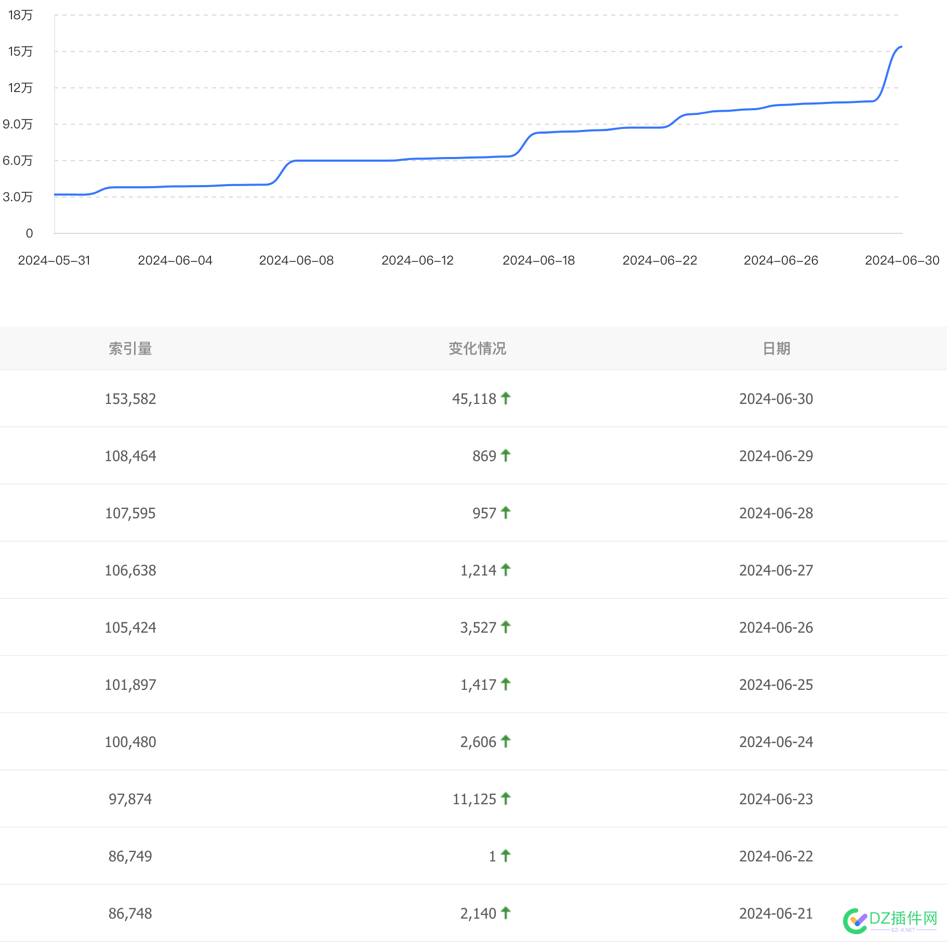Click the change value 1,214
This screenshot has height=942, width=947.
tap(478, 570)
